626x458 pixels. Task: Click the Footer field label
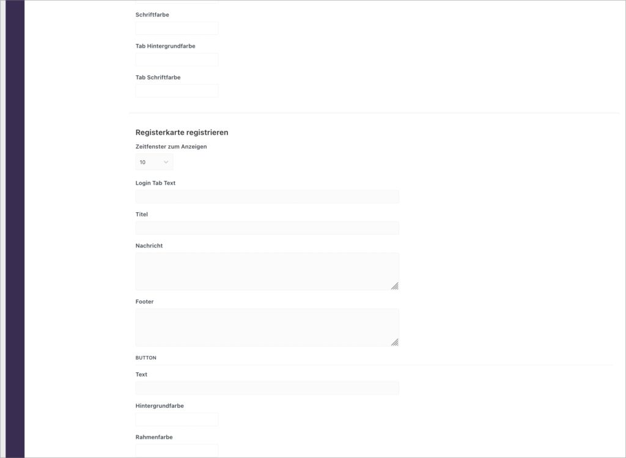click(144, 301)
